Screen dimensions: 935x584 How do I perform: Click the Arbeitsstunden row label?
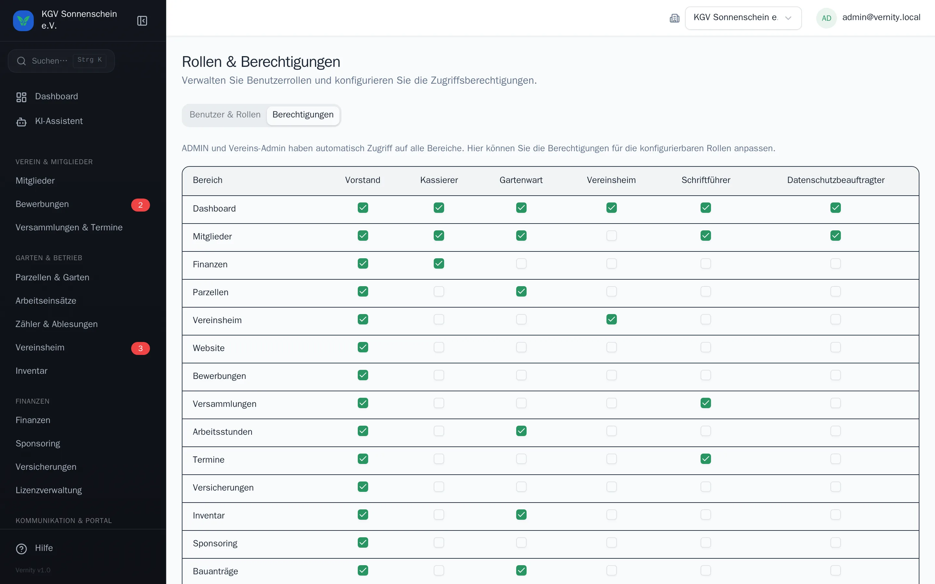(x=222, y=432)
